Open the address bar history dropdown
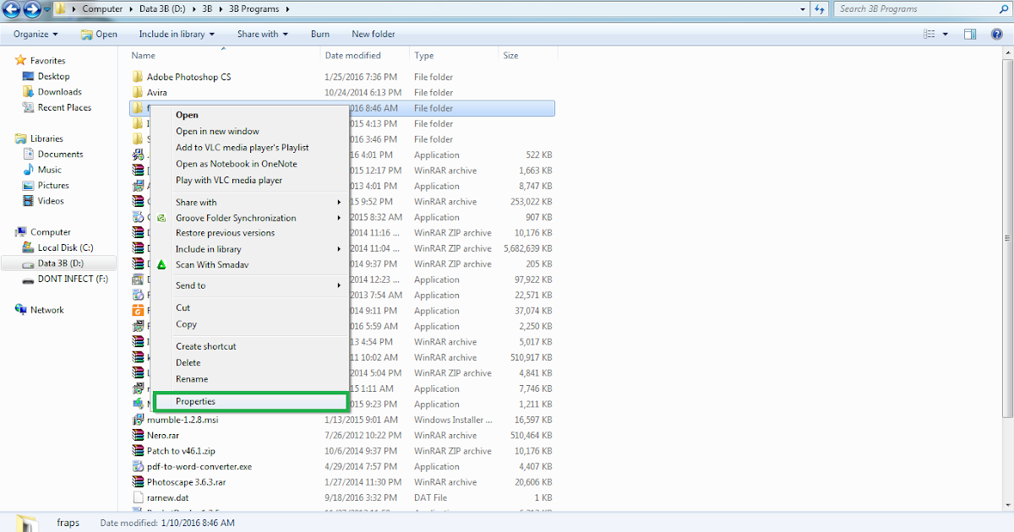Viewport: 1014px width, 532px height. click(x=801, y=9)
